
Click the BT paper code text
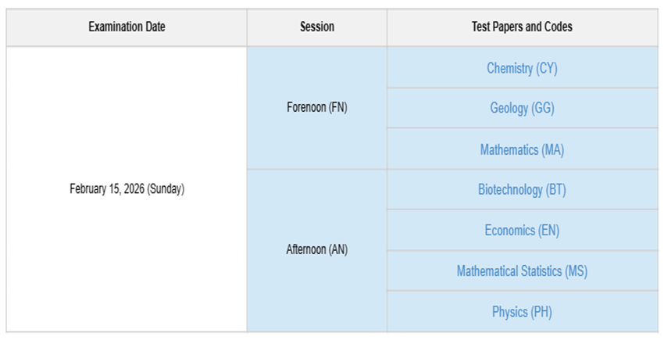(x=556, y=190)
